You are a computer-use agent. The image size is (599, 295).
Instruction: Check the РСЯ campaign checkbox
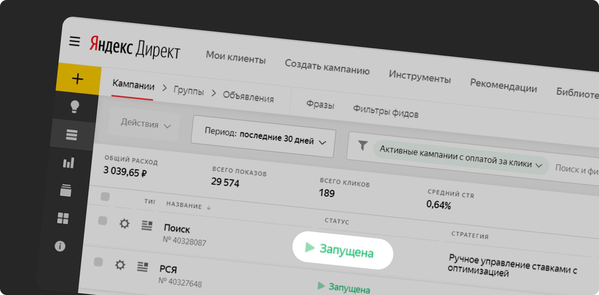[x=98, y=262]
